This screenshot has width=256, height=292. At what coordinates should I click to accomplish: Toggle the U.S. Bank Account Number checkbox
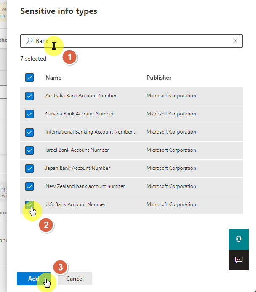[x=29, y=205]
